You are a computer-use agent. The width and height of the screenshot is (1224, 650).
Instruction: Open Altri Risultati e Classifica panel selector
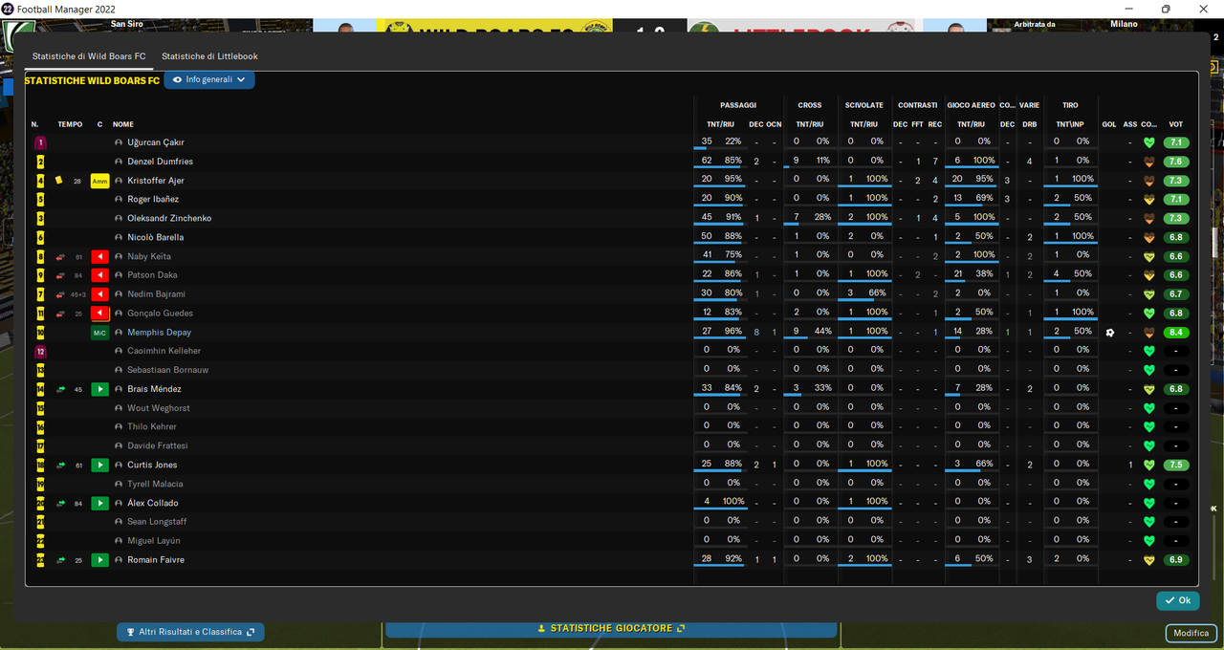(x=190, y=632)
